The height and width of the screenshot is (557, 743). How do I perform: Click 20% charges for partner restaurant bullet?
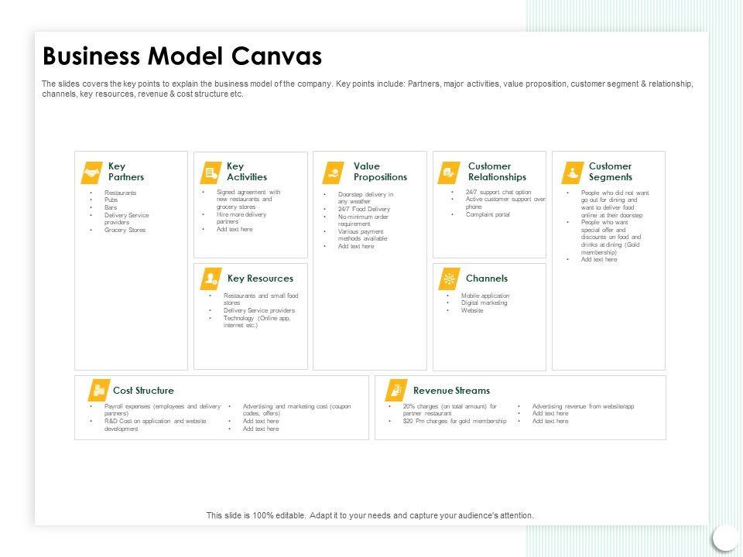pyautogui.click(x=450, y=410)
